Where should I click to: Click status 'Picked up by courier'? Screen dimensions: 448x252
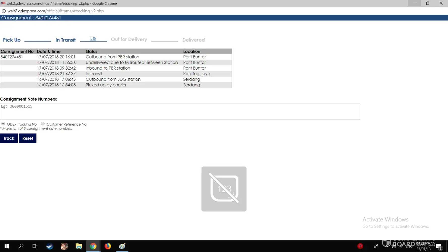point(106,85)
